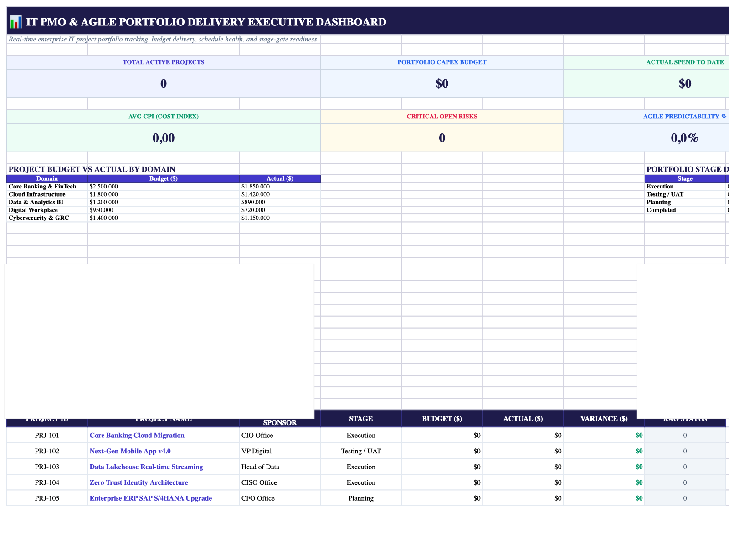The height and width of the screenshot is (543, 729).
Task: Select the $950.000 budget cell
Action: pyautogui.click(x=164, y=210)
